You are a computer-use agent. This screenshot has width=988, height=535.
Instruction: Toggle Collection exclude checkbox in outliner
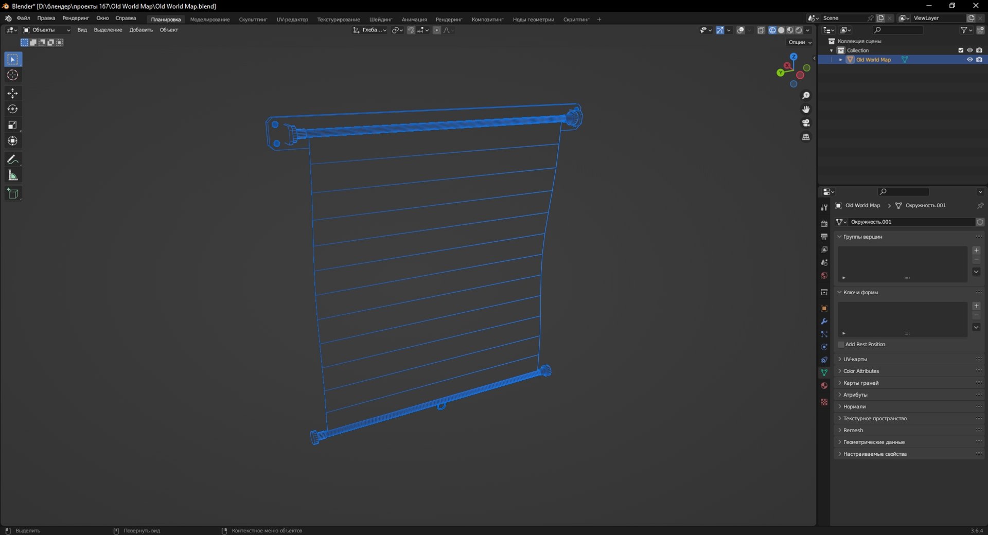coord(961,50)
